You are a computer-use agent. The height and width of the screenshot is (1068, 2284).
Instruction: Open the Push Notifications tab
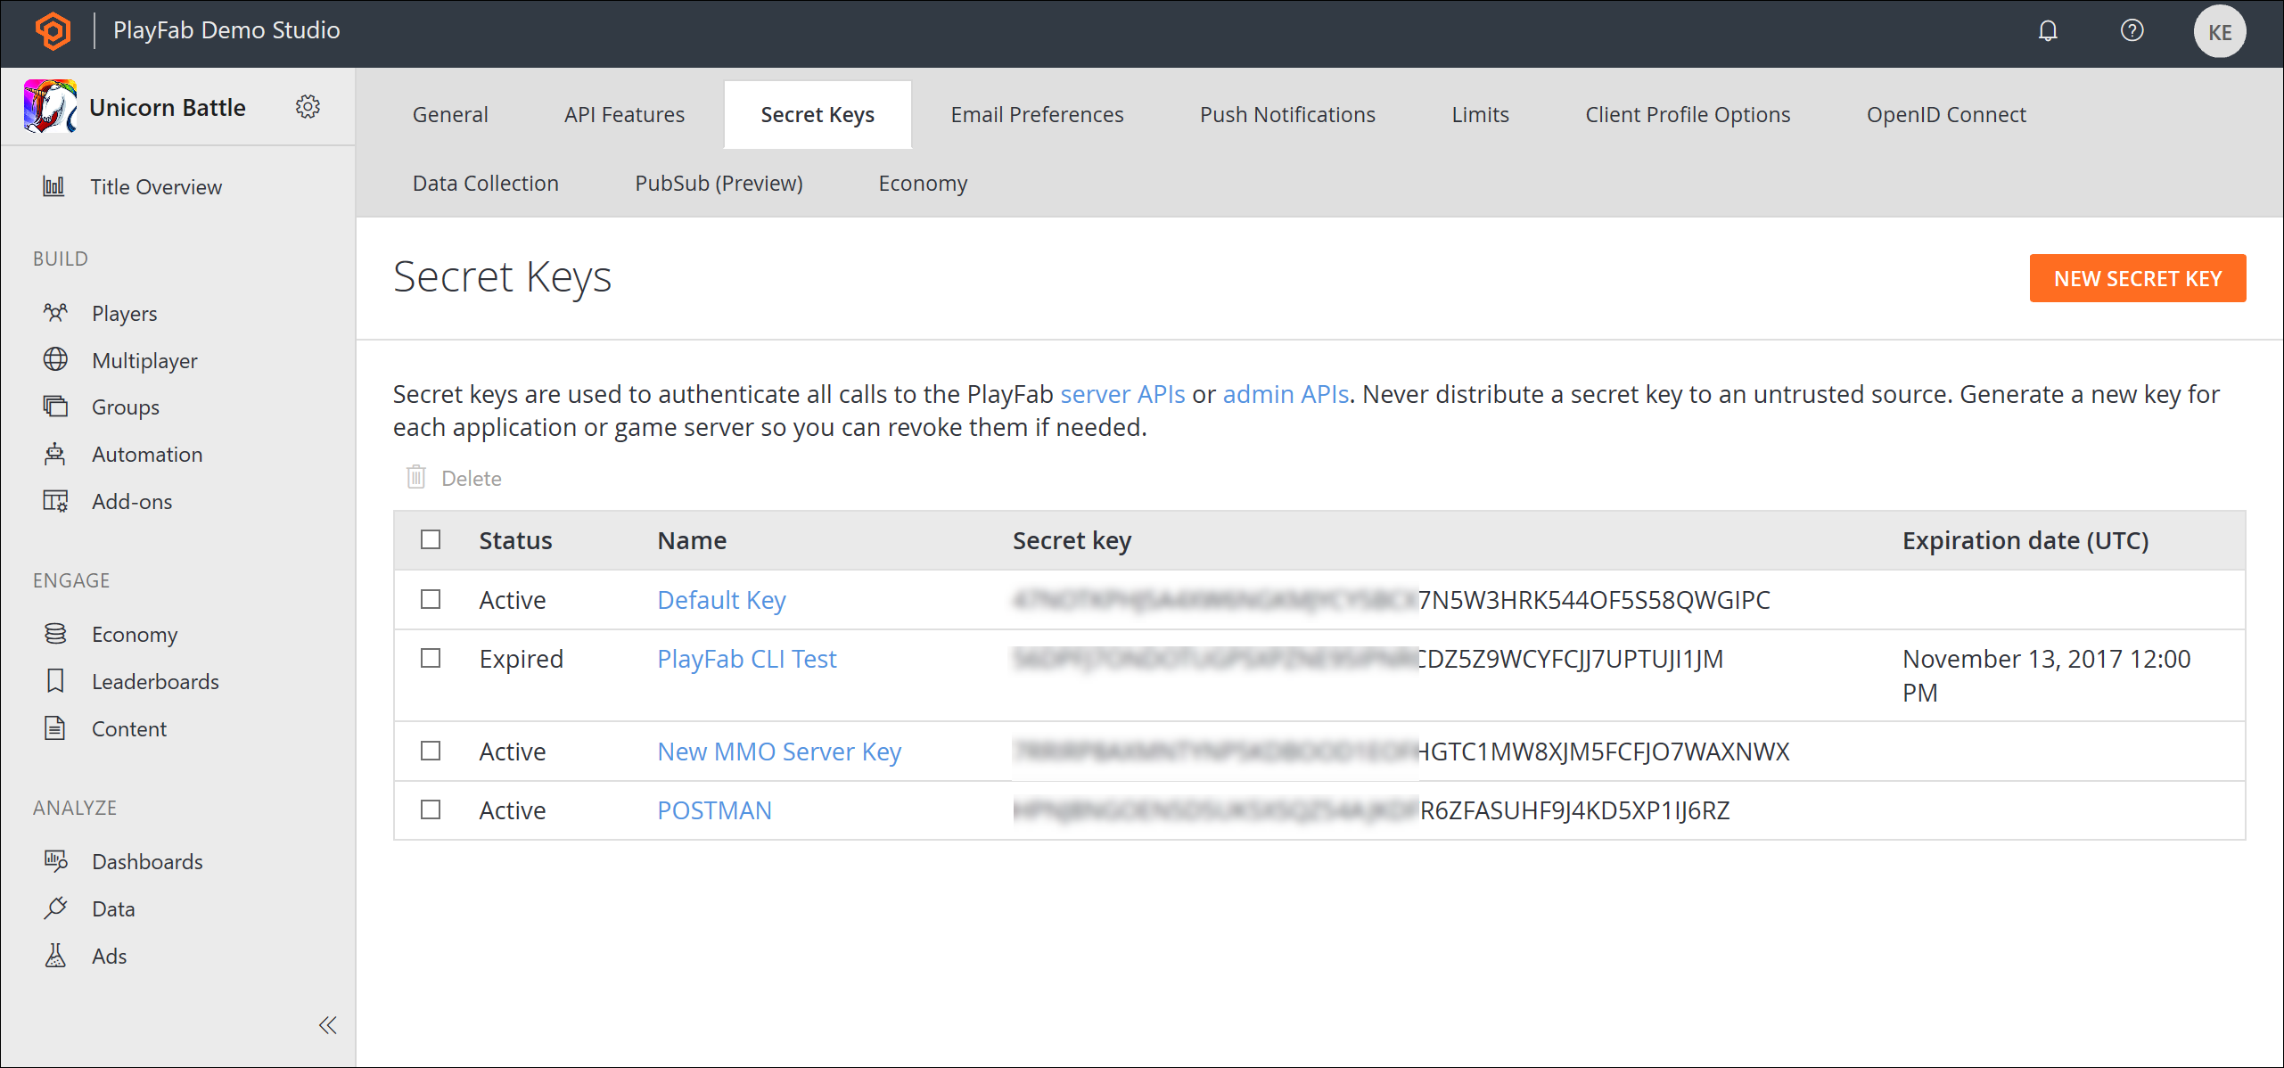click(1287, 115)
